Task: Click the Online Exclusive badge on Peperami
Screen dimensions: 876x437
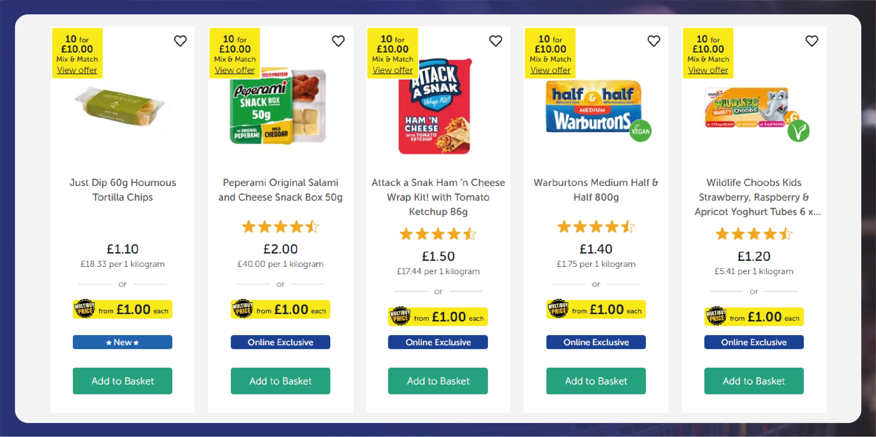Action: pyautogui.click(x=280, y=342)
